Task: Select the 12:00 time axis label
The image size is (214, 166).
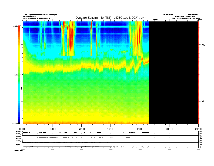Action: point(111,129)
